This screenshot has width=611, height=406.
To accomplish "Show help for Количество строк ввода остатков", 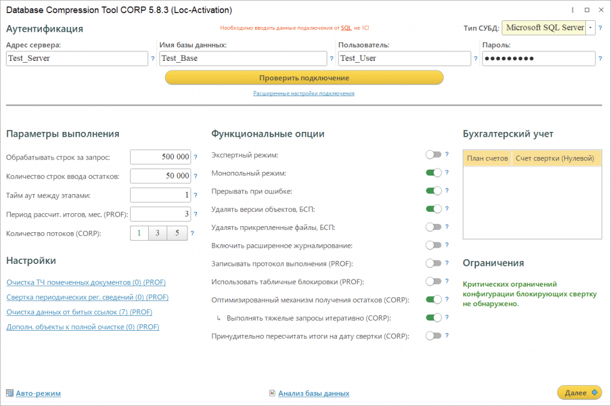I will point(196,176).
